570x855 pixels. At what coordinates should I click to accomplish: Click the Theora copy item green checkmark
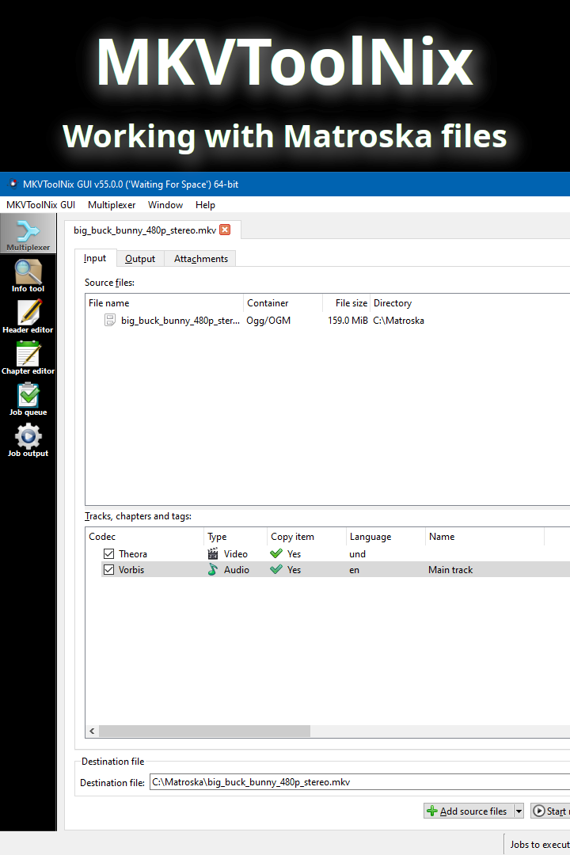[276, 553]
